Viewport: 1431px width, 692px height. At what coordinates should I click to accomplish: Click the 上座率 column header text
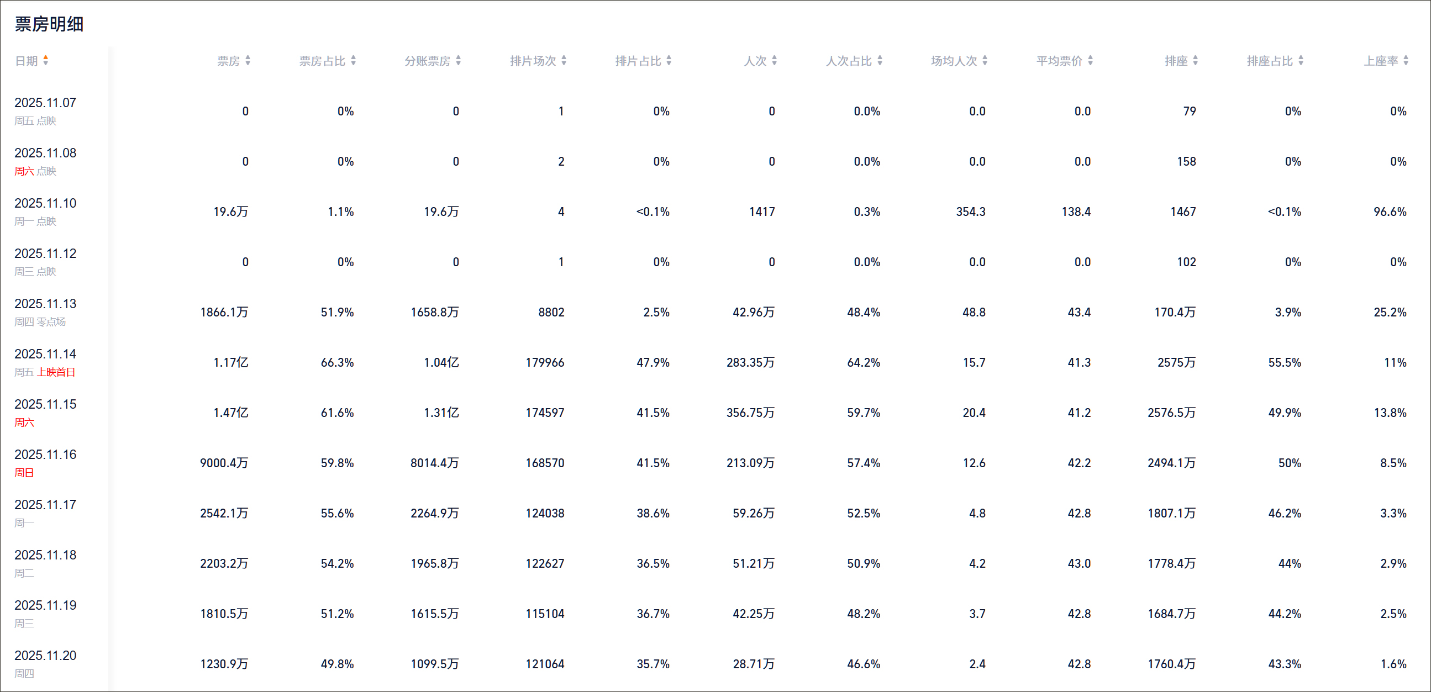coord(1381,61)
